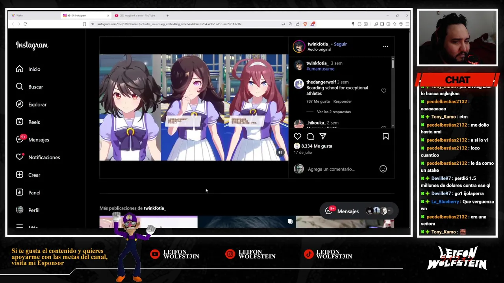Viewport: 504px width, 283px height.
Task: Click the _hikouka_ commenter name
Action: (x=316, y=123)
